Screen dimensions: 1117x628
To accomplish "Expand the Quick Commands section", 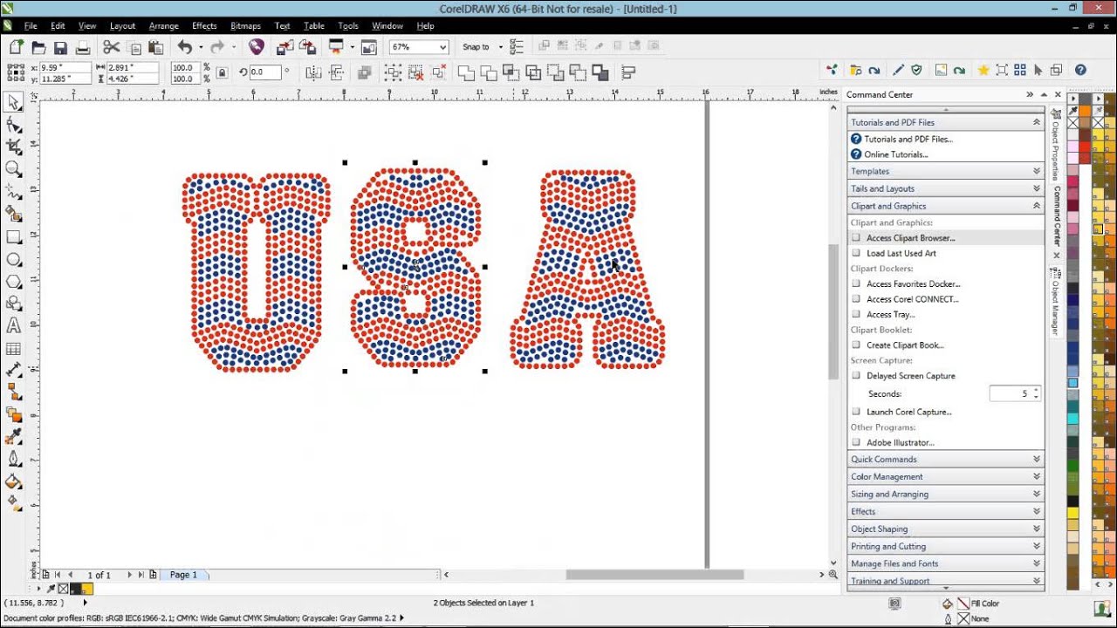I will [x=1037, y=459].
